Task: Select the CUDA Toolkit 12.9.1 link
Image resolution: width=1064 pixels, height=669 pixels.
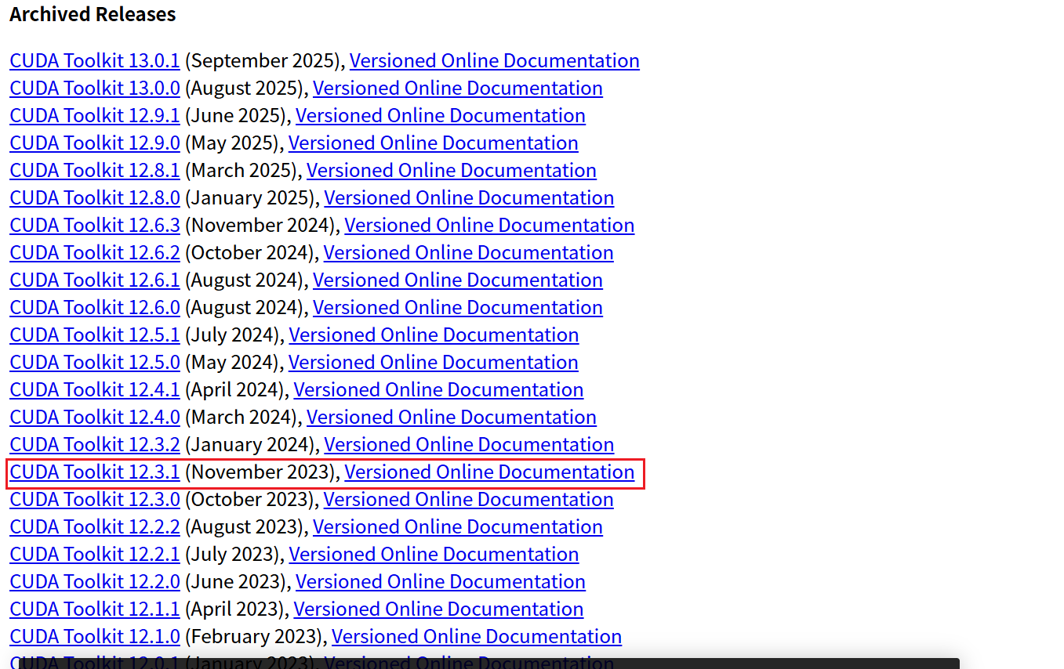Action: pos(95,115)
